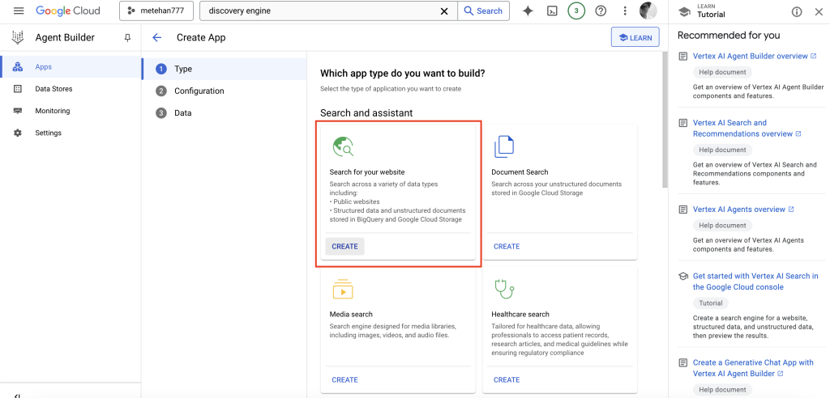
Task: Click CREATE under Search for your website
Action: (344, 247)
